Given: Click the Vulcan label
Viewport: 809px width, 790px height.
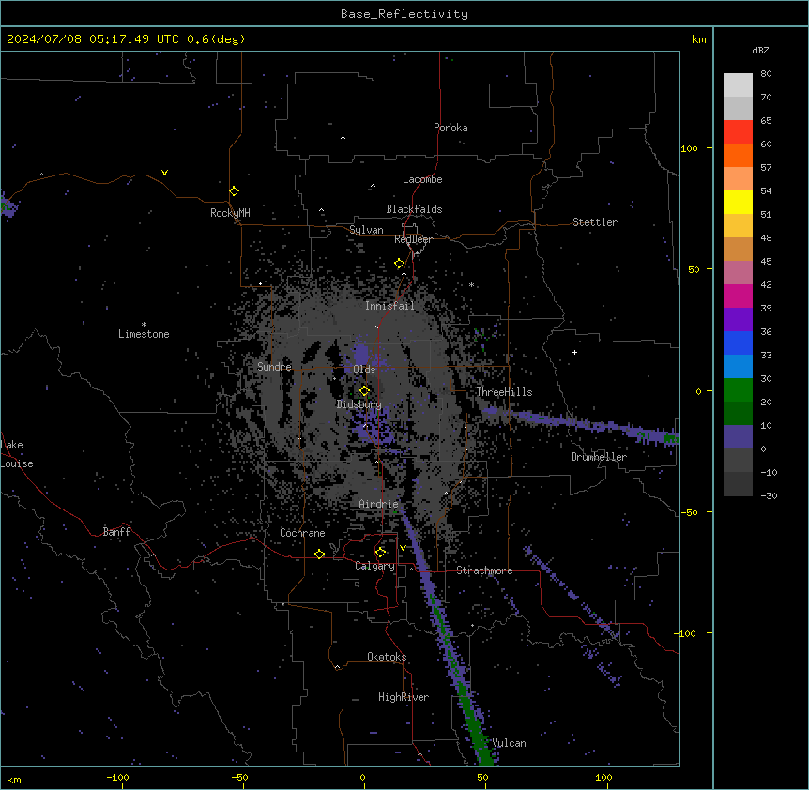Looking at the screenshot, I should pos(510,743).
